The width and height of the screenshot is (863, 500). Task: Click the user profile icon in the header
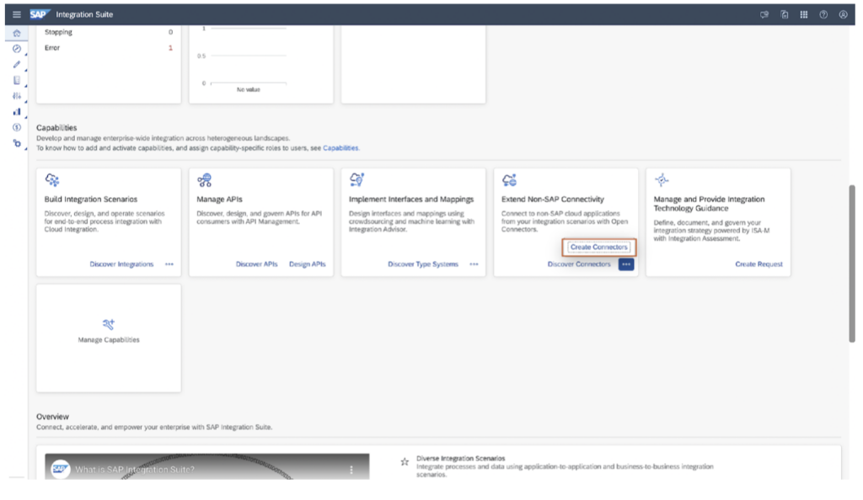click(844, 14)
